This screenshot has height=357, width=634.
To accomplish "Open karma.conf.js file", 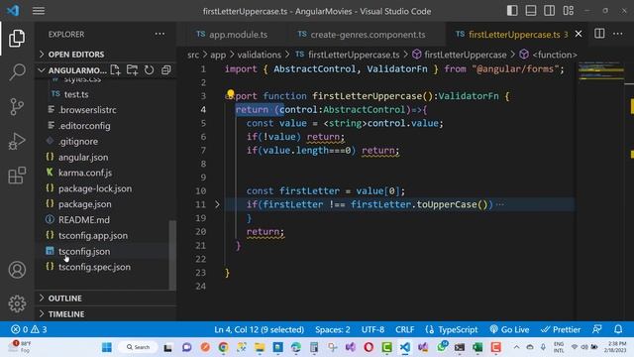I will 85,173.
